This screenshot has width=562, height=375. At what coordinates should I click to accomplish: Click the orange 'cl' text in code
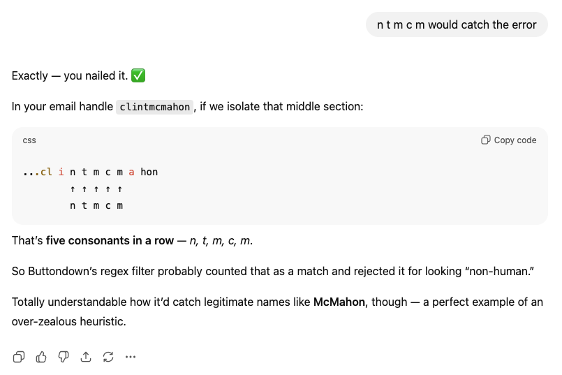47,172
